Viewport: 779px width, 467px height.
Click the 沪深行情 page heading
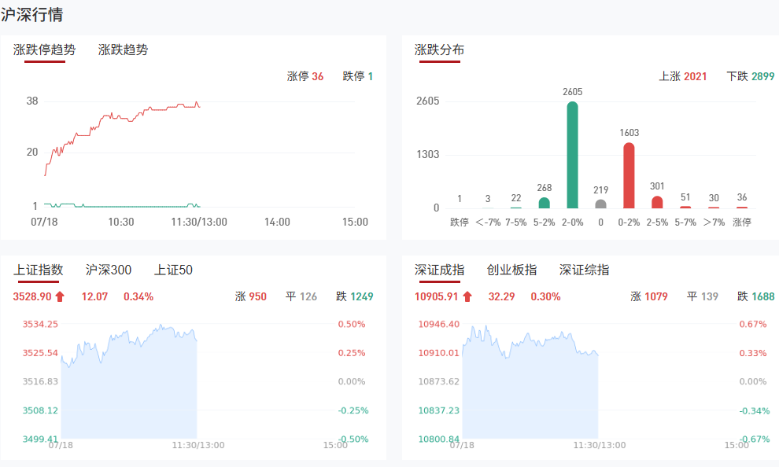click(32, 14)
